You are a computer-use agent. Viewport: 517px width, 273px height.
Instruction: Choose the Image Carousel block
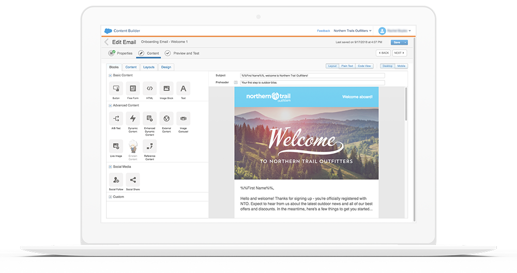(x=184, y=118)
